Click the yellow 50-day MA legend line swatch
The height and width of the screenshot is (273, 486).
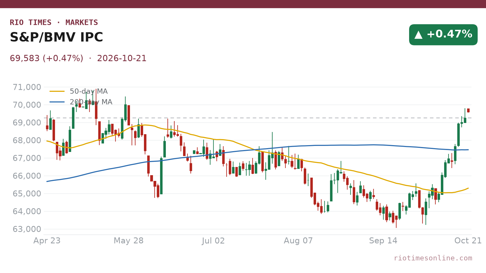tap(57, 91)
